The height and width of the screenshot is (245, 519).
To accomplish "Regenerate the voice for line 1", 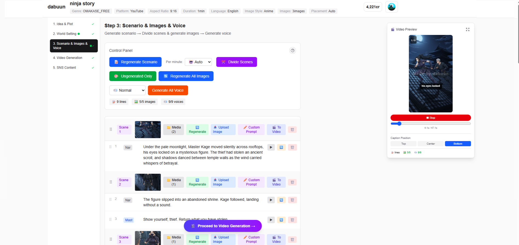I will [281, 147].
